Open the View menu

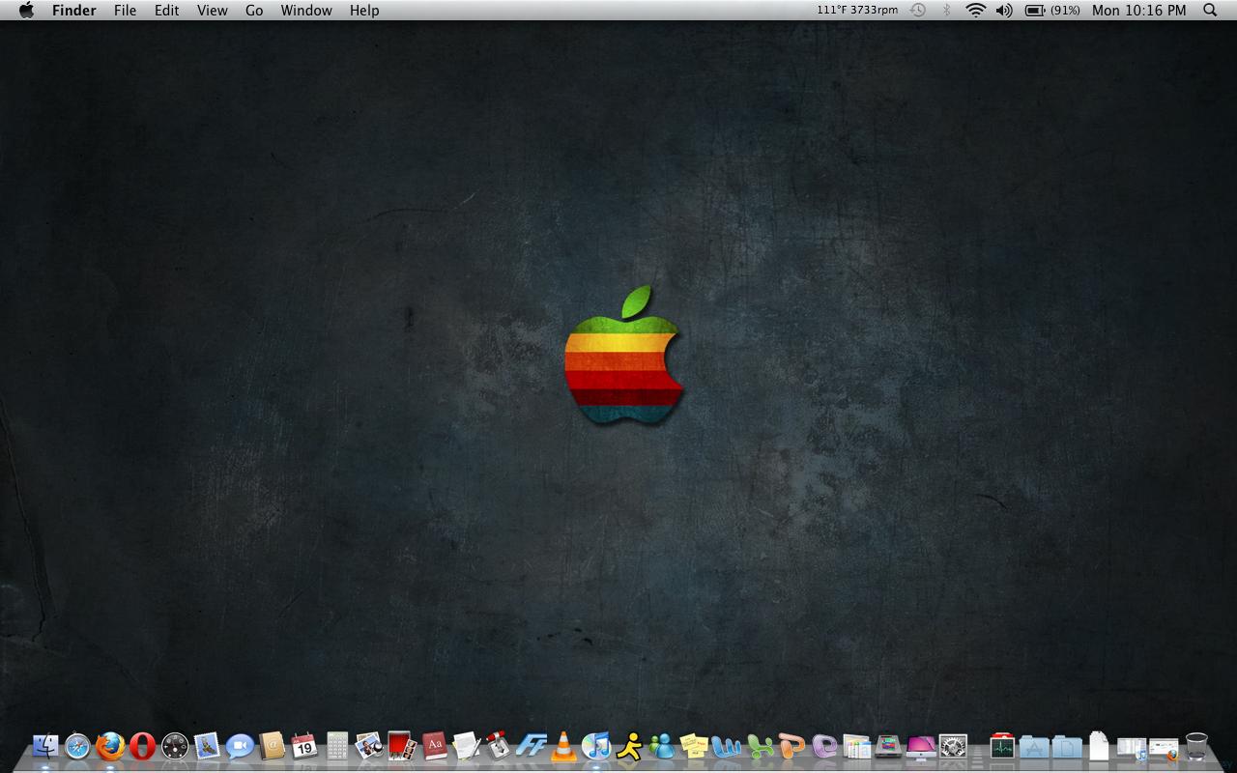(213, 11)
